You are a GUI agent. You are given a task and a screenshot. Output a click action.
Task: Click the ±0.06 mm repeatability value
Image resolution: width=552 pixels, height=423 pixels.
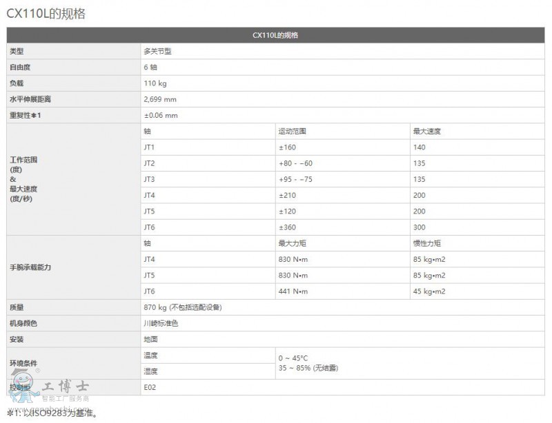coord(161,115)
